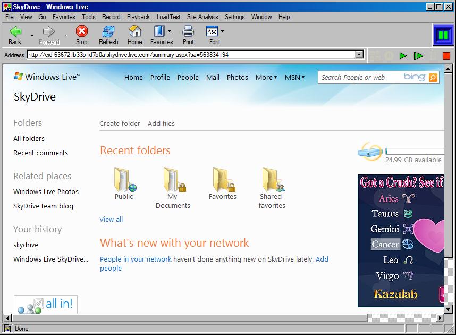Click the horizontal scrollbar thumb
This screenshot has width=456, height=335.
190,318
